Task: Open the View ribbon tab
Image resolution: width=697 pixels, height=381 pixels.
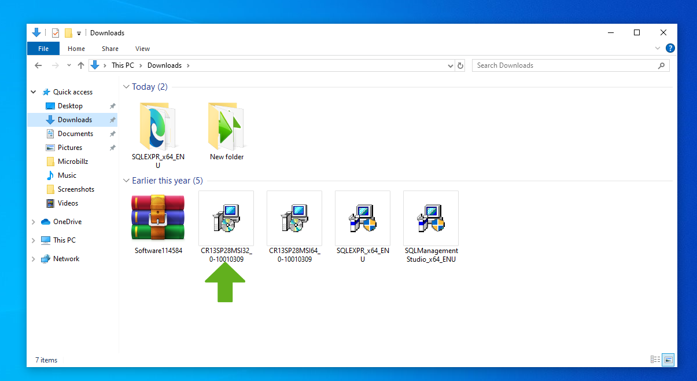Action: pos(142,49)
